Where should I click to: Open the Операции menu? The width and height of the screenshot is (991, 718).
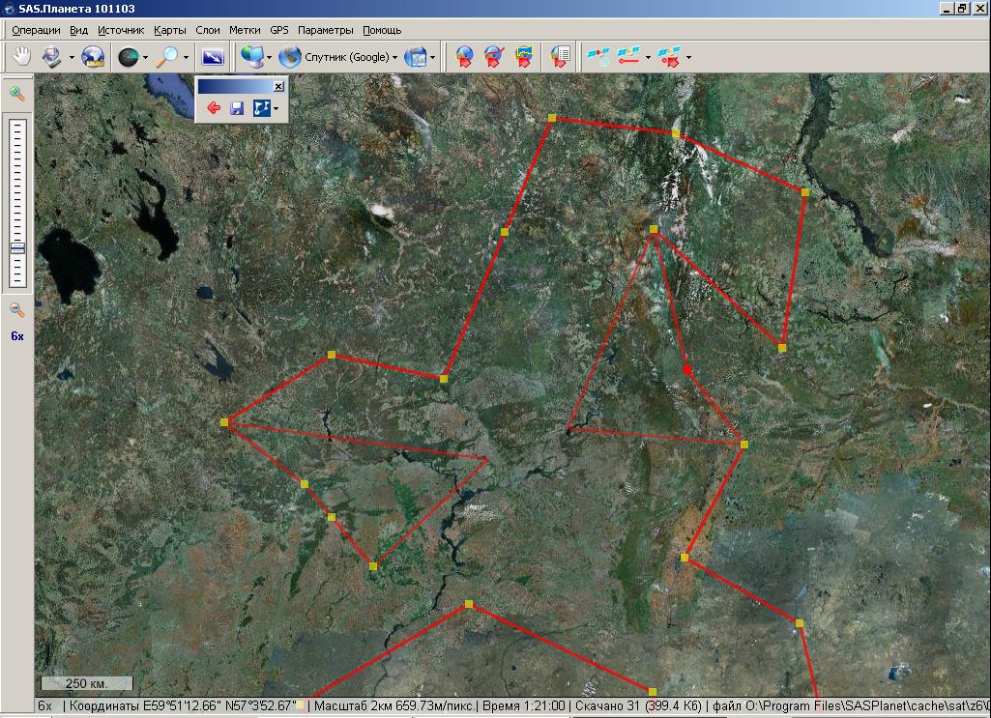(36, 30)
